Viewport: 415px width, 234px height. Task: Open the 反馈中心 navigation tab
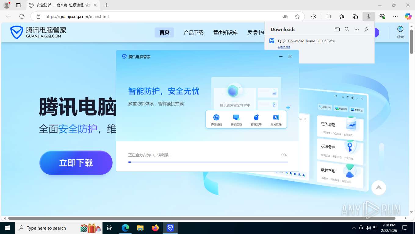[x=256, y=32]
